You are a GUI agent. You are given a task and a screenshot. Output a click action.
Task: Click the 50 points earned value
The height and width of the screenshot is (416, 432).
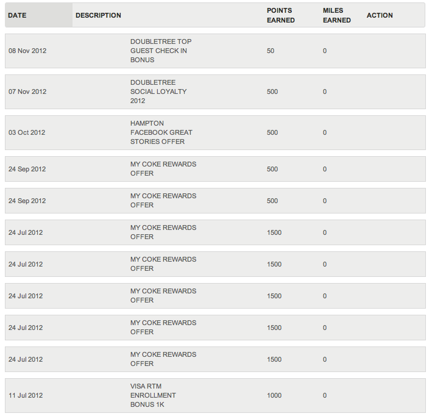[x=271, y=51]
